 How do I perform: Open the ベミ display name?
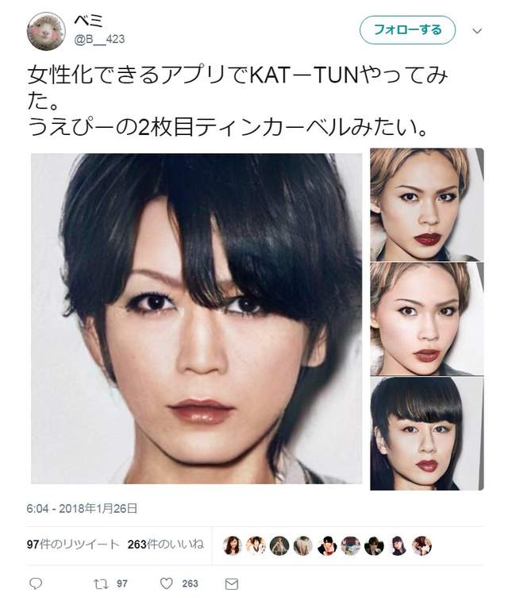[x=88, y=20]
